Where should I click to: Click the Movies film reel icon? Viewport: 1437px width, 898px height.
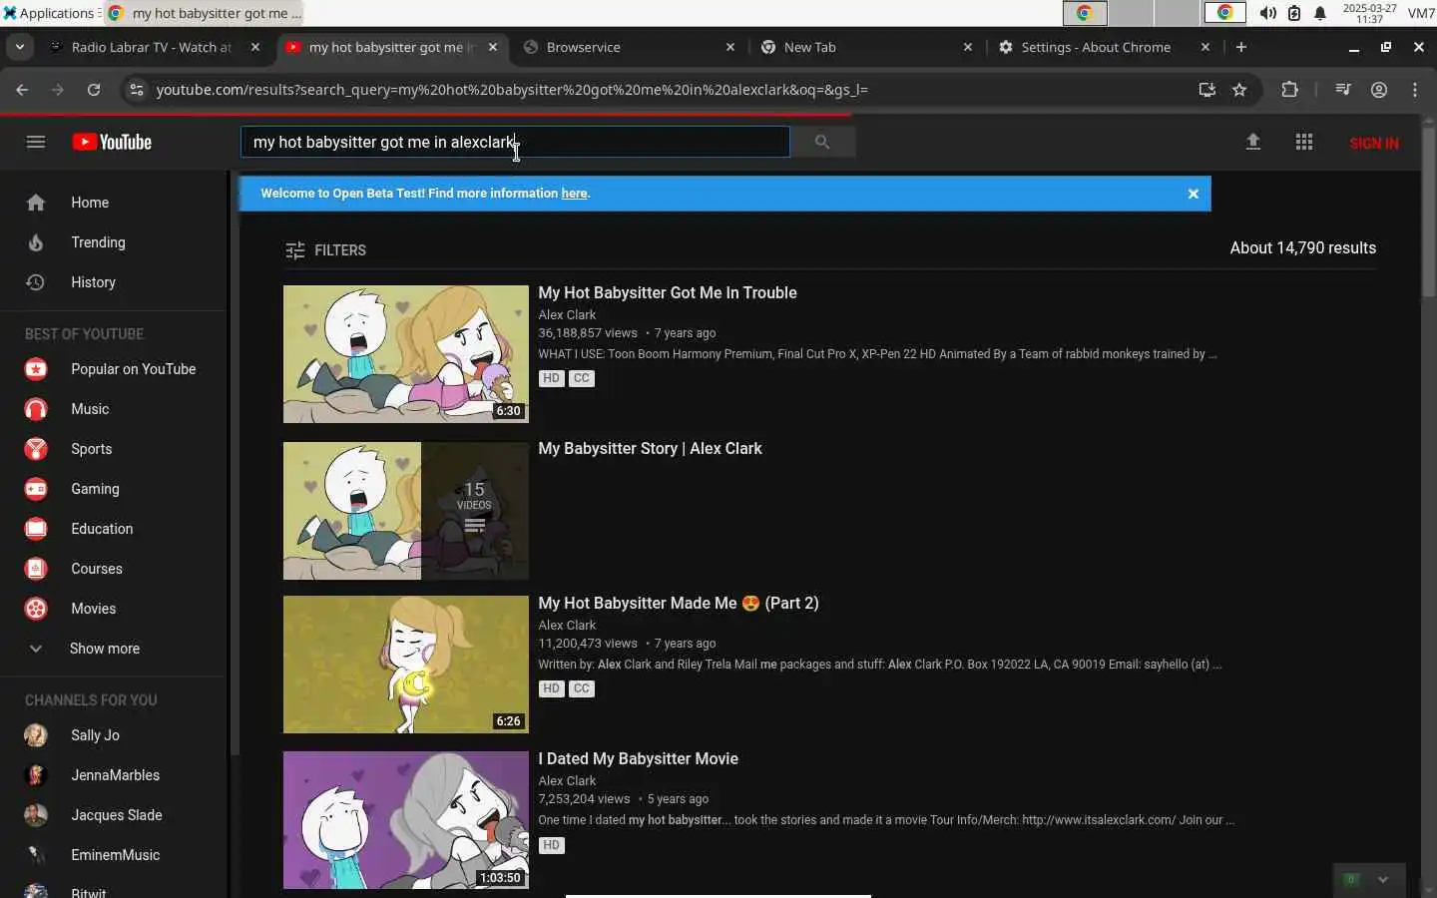tap(36, 609)
